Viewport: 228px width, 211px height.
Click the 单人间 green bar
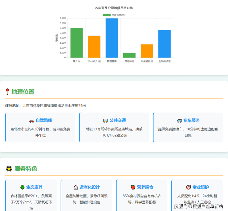point(76,43)
